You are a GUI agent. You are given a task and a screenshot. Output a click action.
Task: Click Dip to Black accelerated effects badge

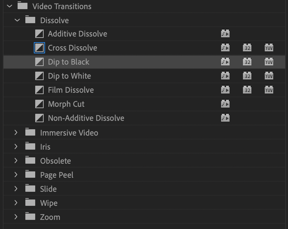[225, 62]
